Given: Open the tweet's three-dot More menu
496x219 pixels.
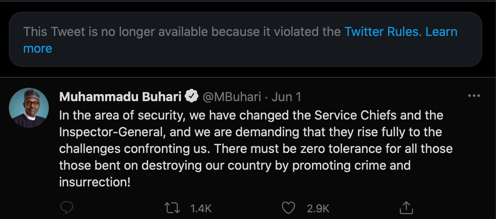Looking at the screenshot, I should tap(474, 96).
